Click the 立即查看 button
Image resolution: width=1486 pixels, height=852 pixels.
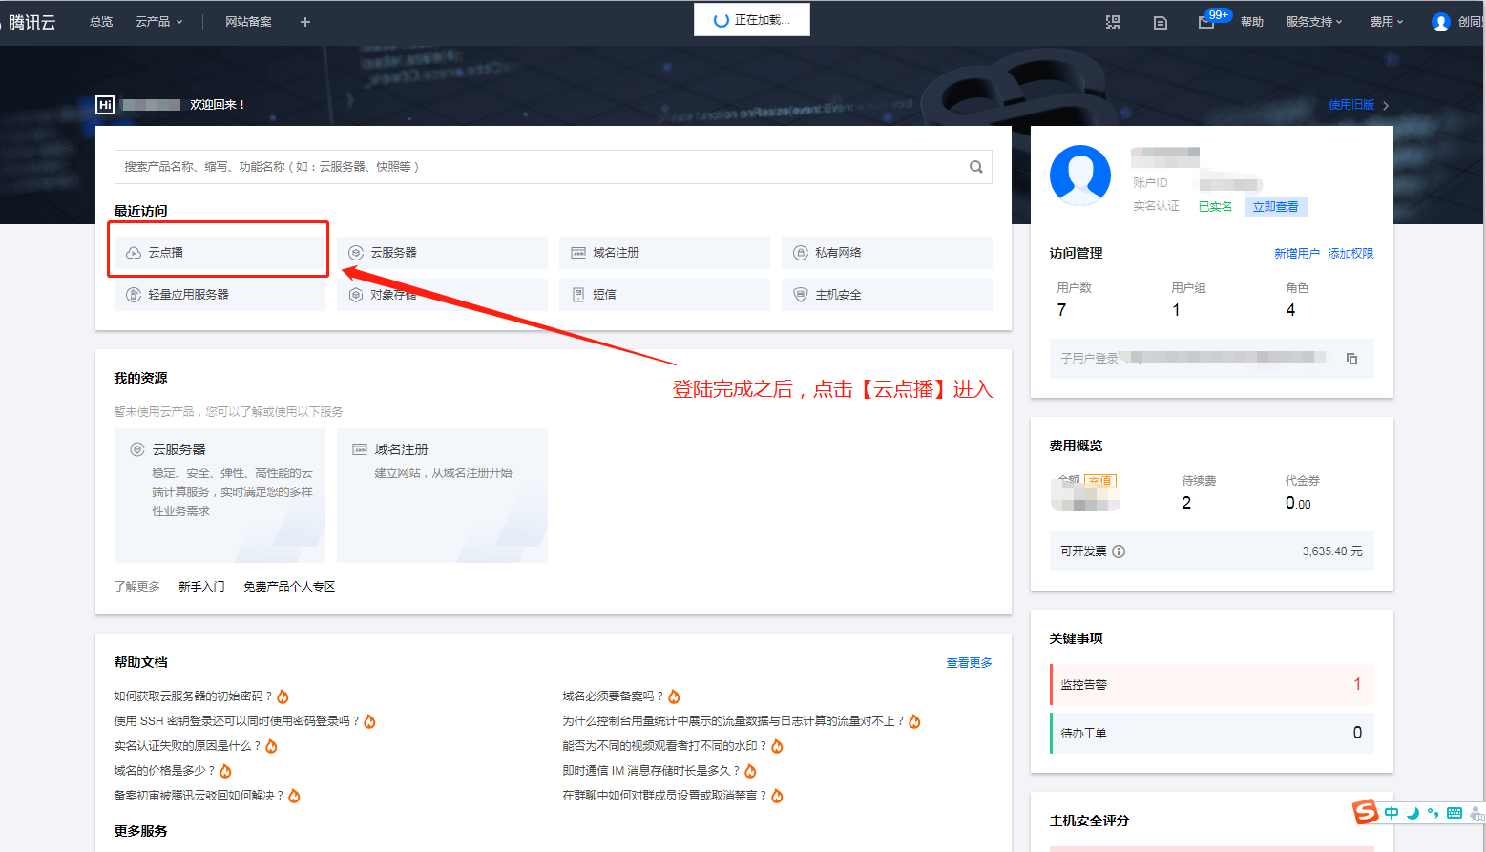click(x=1275, y=207)
